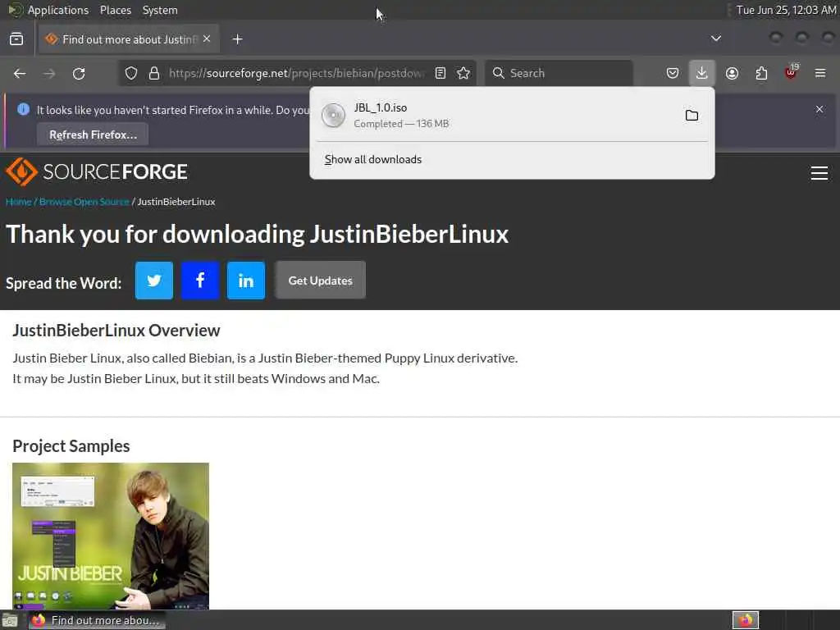Click the site security padlock icon
This screenshot has height=630, width=840.
pos(154,73)
